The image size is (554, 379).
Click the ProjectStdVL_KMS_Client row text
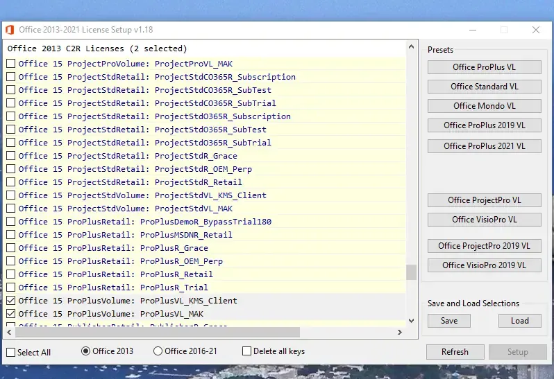click(142, 195)
